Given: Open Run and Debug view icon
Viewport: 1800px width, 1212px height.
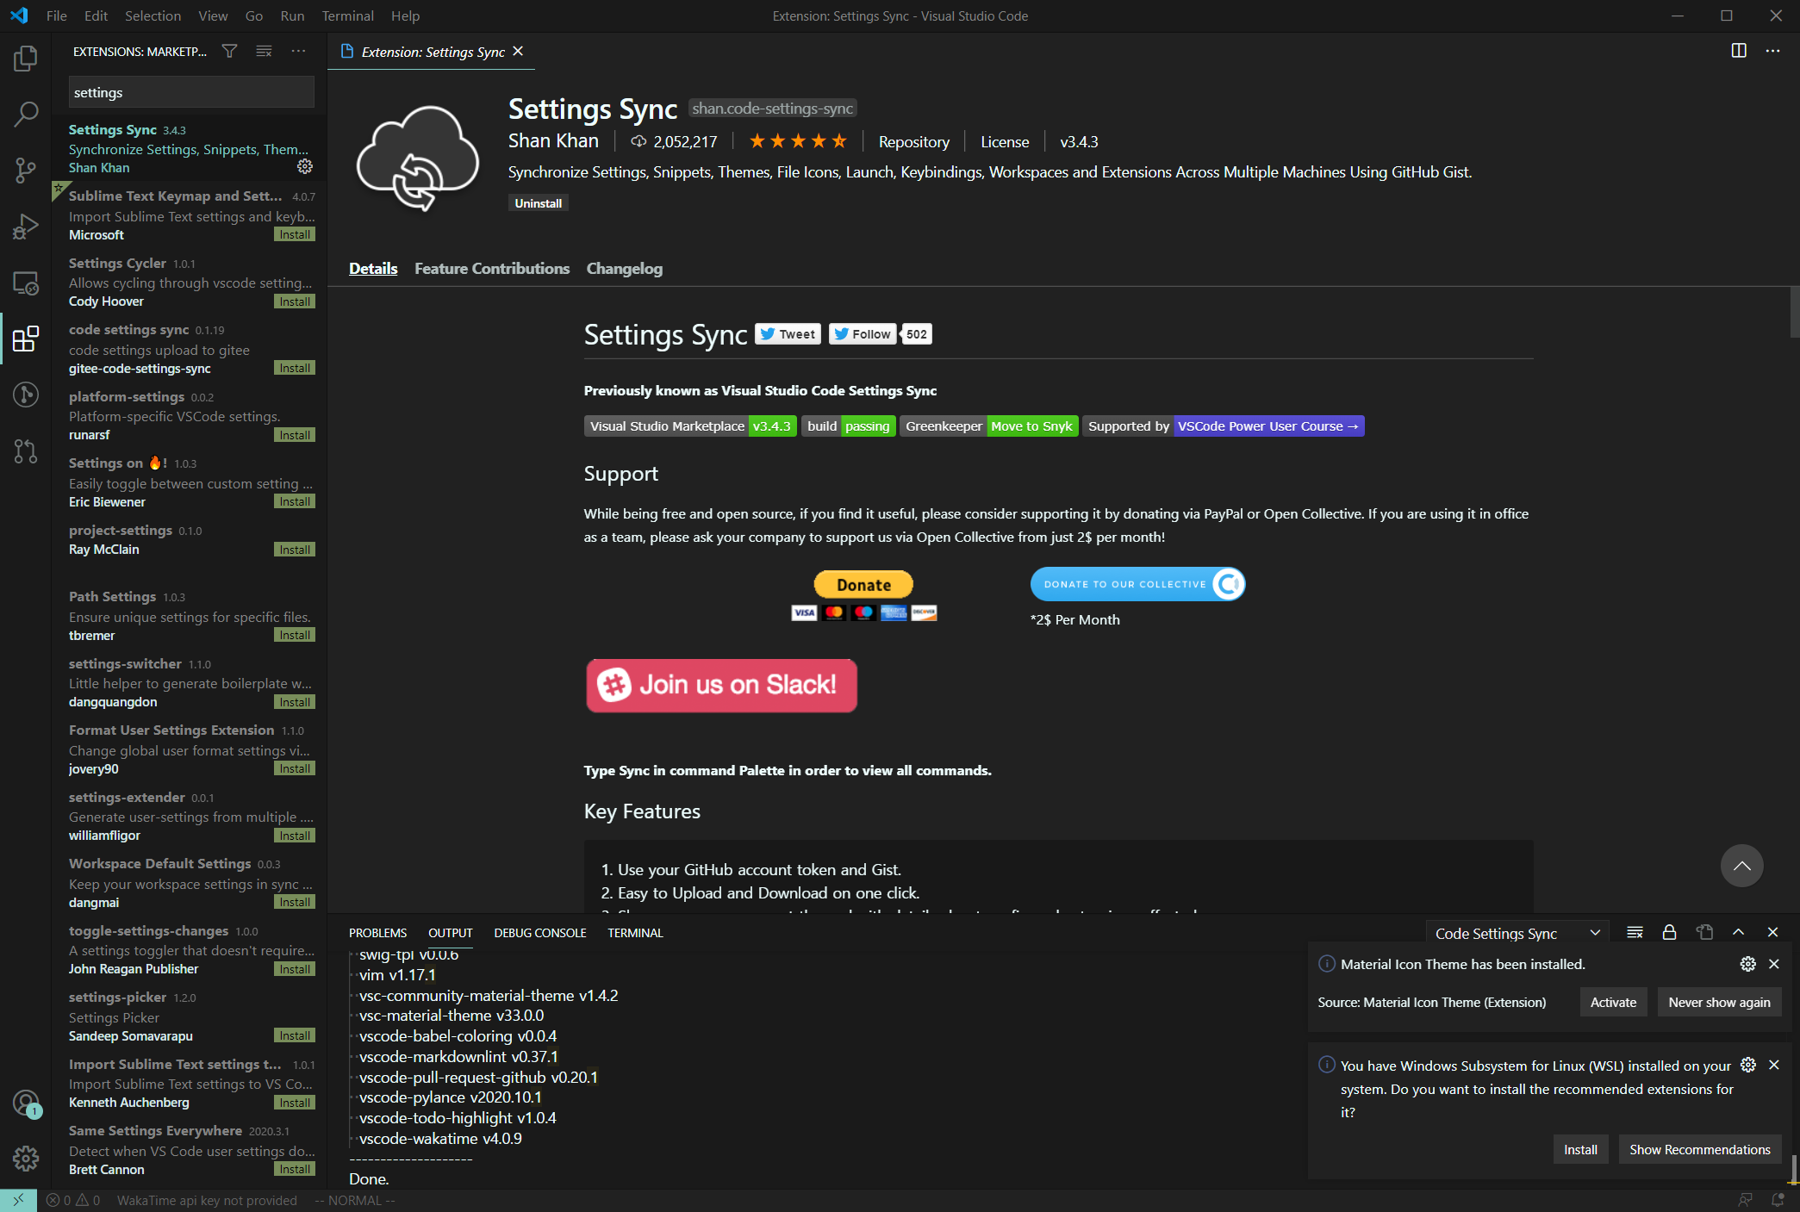Looking at the screenshot, I should (x=26, y=227).
